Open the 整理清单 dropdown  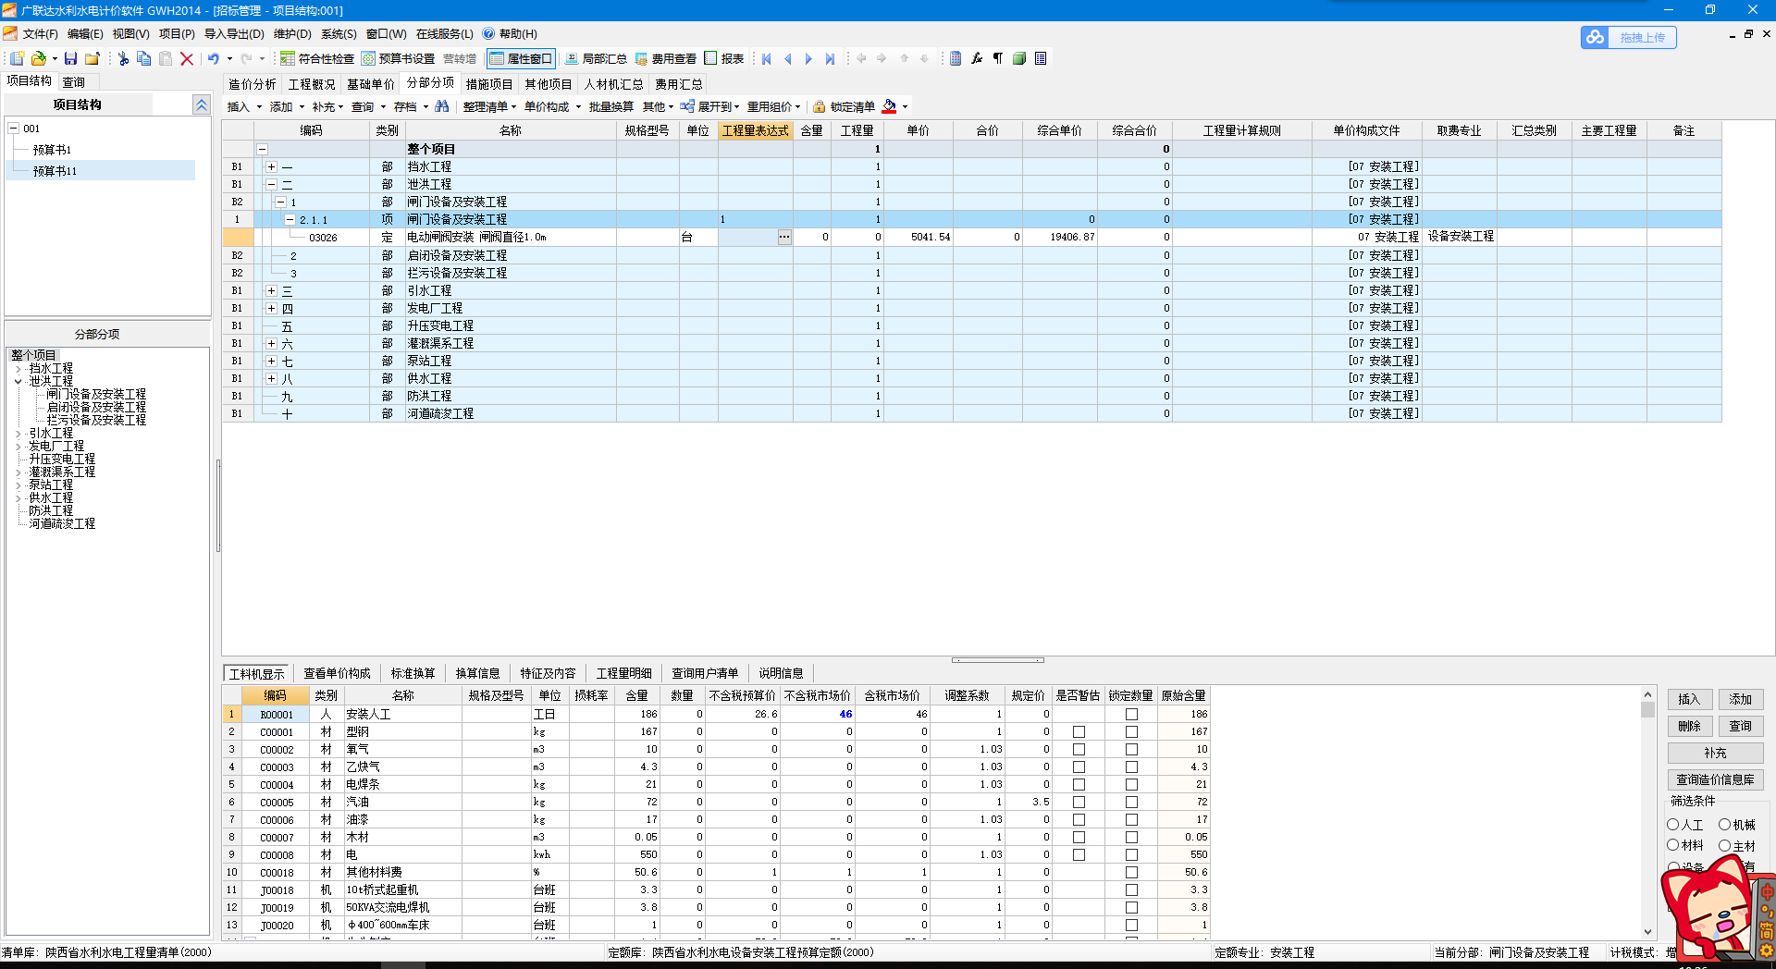click(x=489, y=106)
